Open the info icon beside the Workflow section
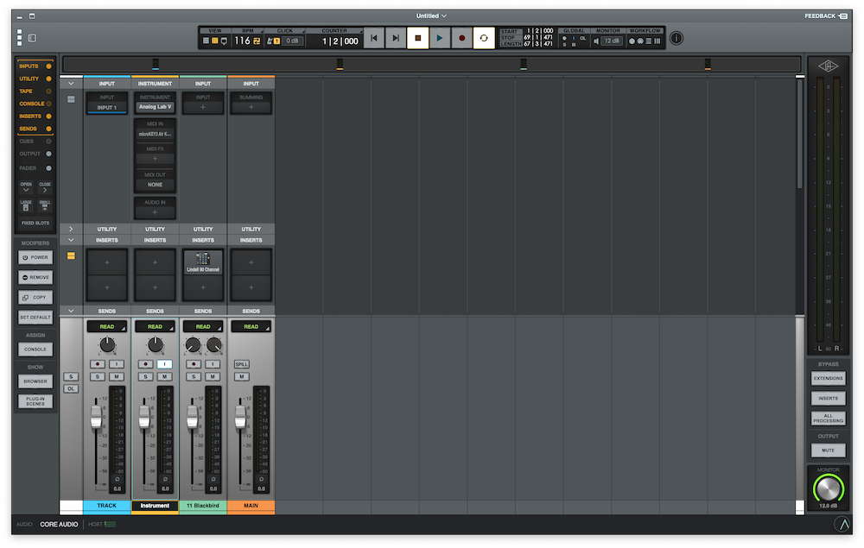The image size is (864, 548). 676,38
